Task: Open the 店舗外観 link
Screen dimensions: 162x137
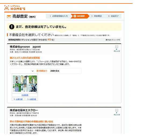Action: (x=33, y=99)
